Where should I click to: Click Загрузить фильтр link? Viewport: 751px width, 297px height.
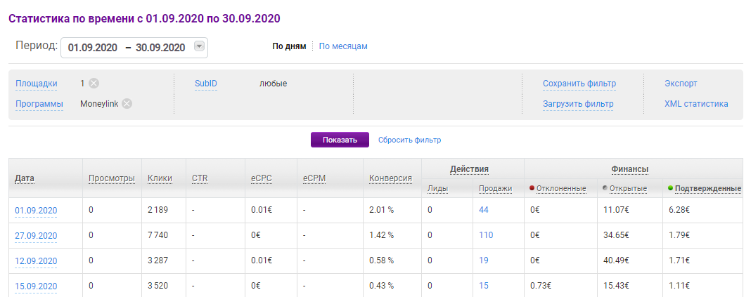pyautogui.click(x=578, y=104)
